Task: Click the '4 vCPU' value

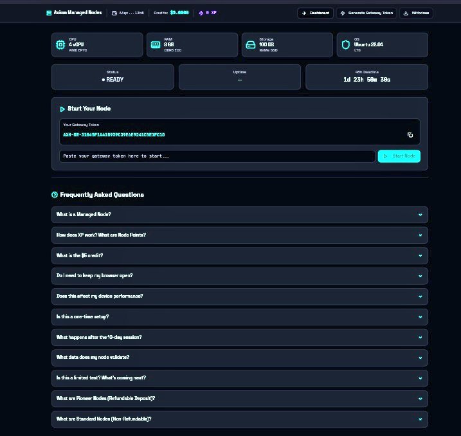Action: pyautogui.click(x=76, y=44)
